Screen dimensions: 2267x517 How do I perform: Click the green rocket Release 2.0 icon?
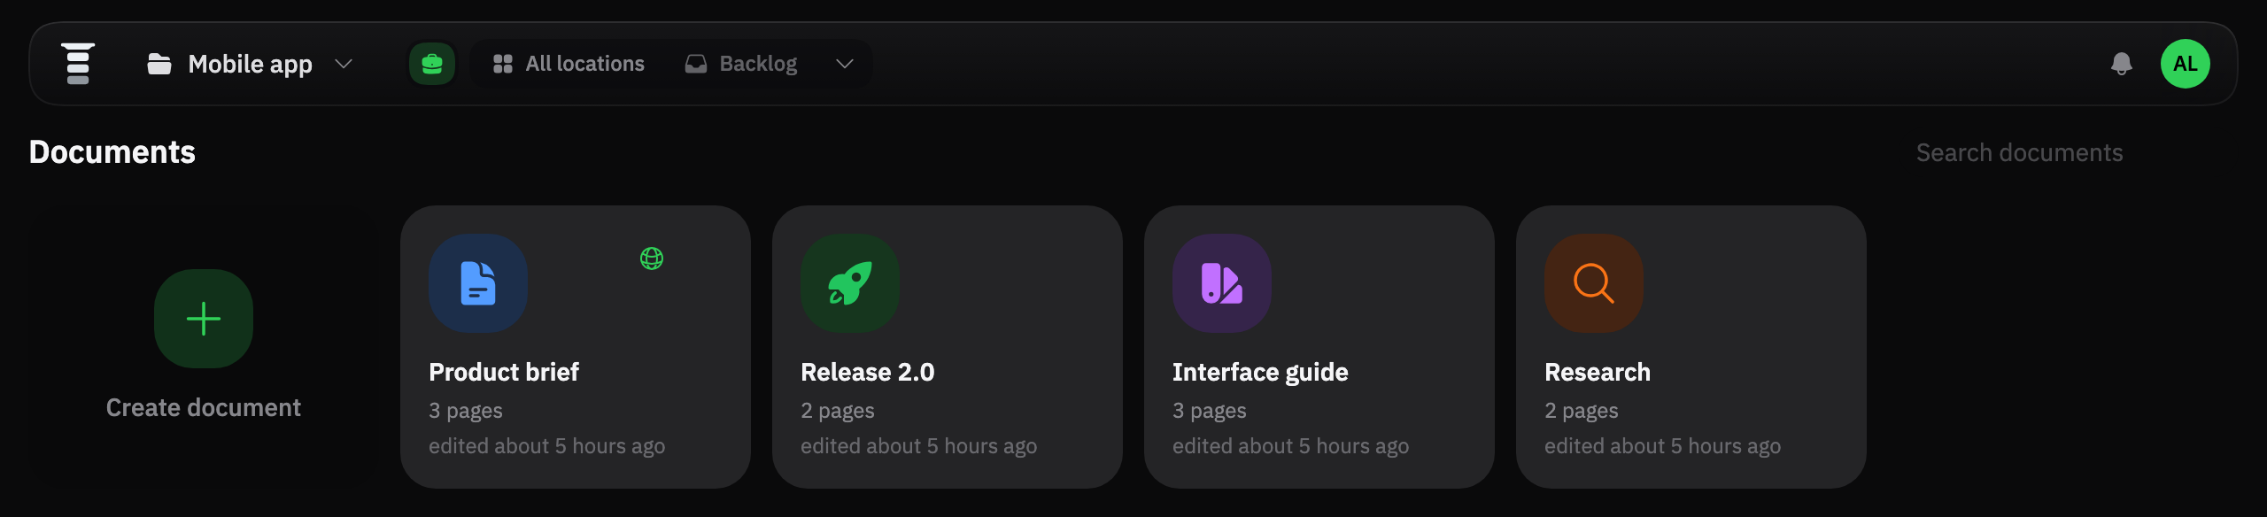click(850, 283)
